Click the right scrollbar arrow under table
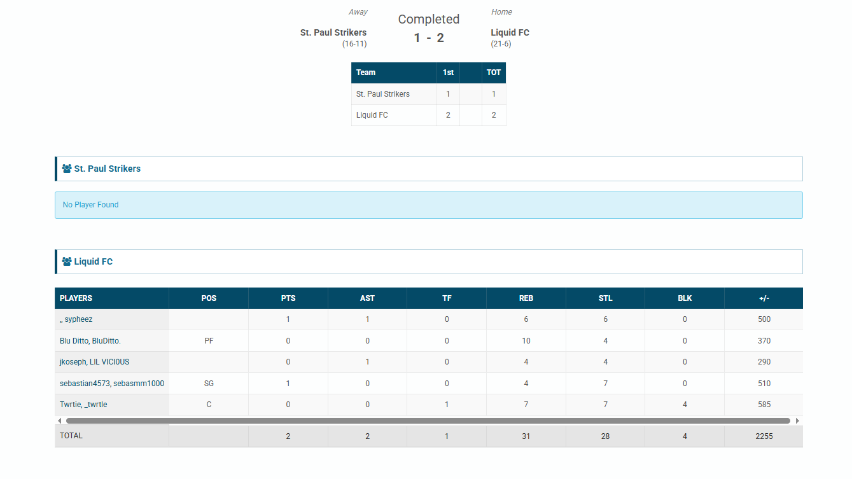The height and width of the screenshot is (479, 852). pyautogui.click(x=797, y=420)
